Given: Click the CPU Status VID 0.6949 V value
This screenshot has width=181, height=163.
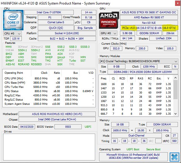Looking at the screenshot, I should 88,91.
